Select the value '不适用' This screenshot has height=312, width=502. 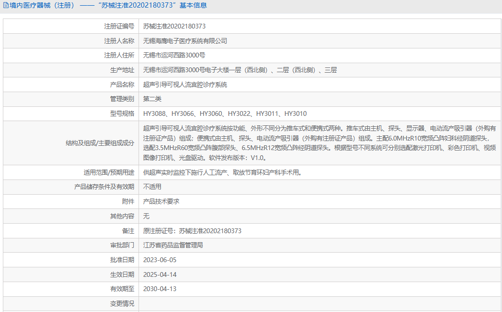point(152,187)
